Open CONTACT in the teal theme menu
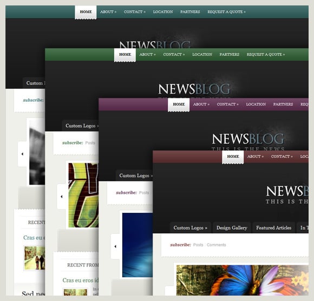 tap(135, 12)
